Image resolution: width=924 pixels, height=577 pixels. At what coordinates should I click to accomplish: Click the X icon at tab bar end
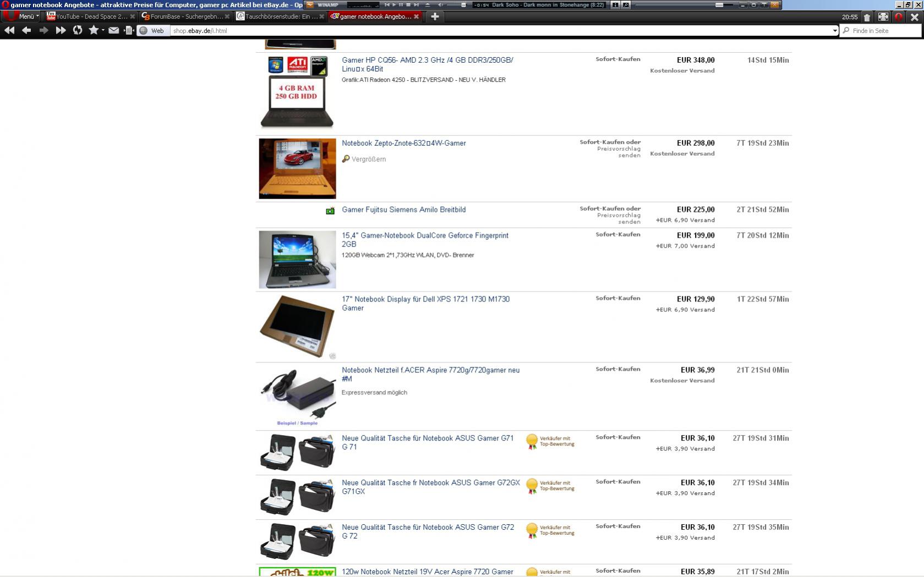coord(915,17)
